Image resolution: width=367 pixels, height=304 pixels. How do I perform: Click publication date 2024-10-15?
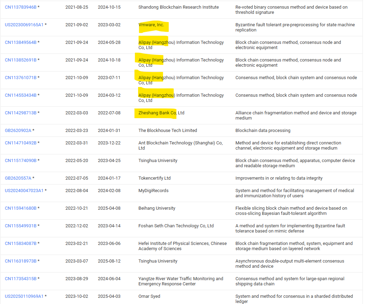click(109, 7)
